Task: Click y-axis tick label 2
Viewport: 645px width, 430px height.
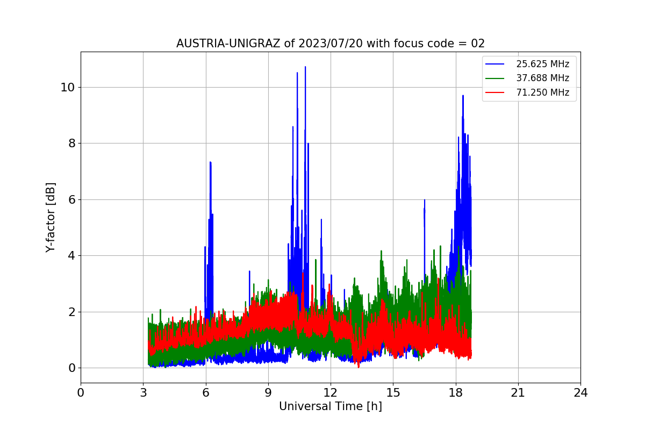Action: [71, 312]
